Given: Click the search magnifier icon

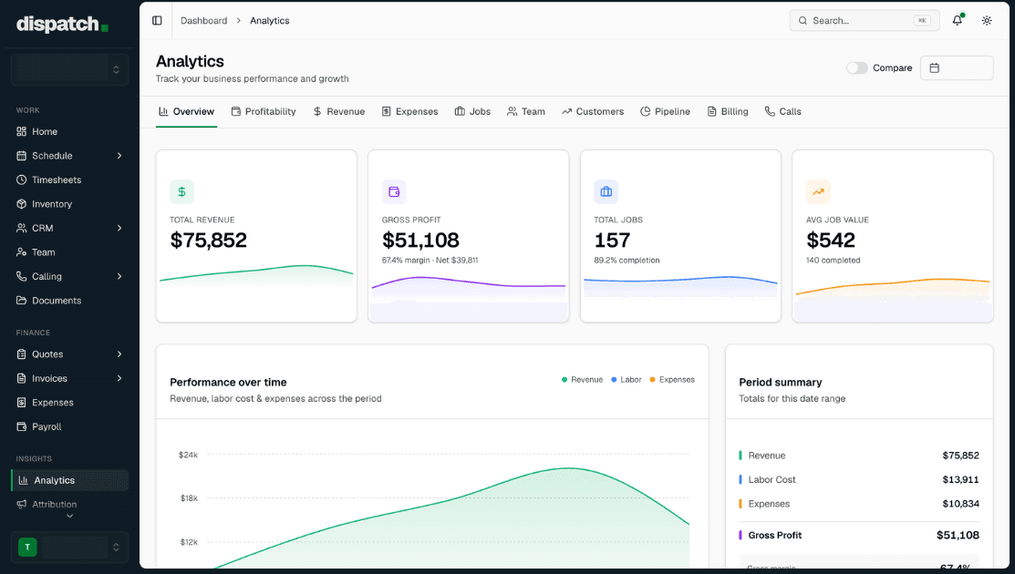Looking at the screenshot, I should pos(803,21).
